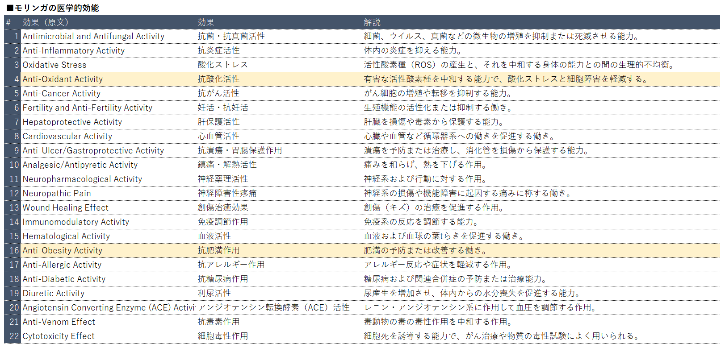
Task: Select the '抗肥満作用' cell
Action: tap(279, 251)
